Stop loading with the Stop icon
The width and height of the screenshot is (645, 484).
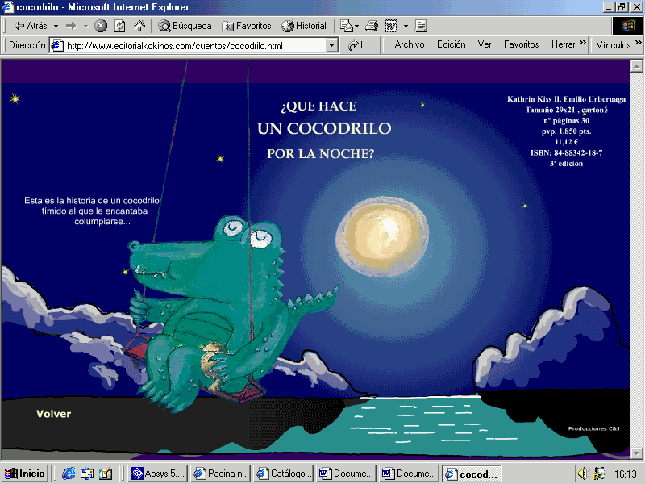(x=100, y=26)
